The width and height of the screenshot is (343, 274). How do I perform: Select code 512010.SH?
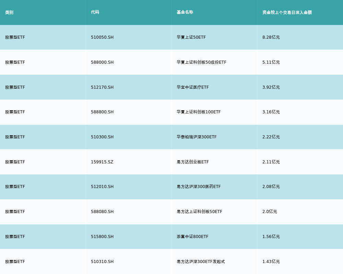coord(102,187)
